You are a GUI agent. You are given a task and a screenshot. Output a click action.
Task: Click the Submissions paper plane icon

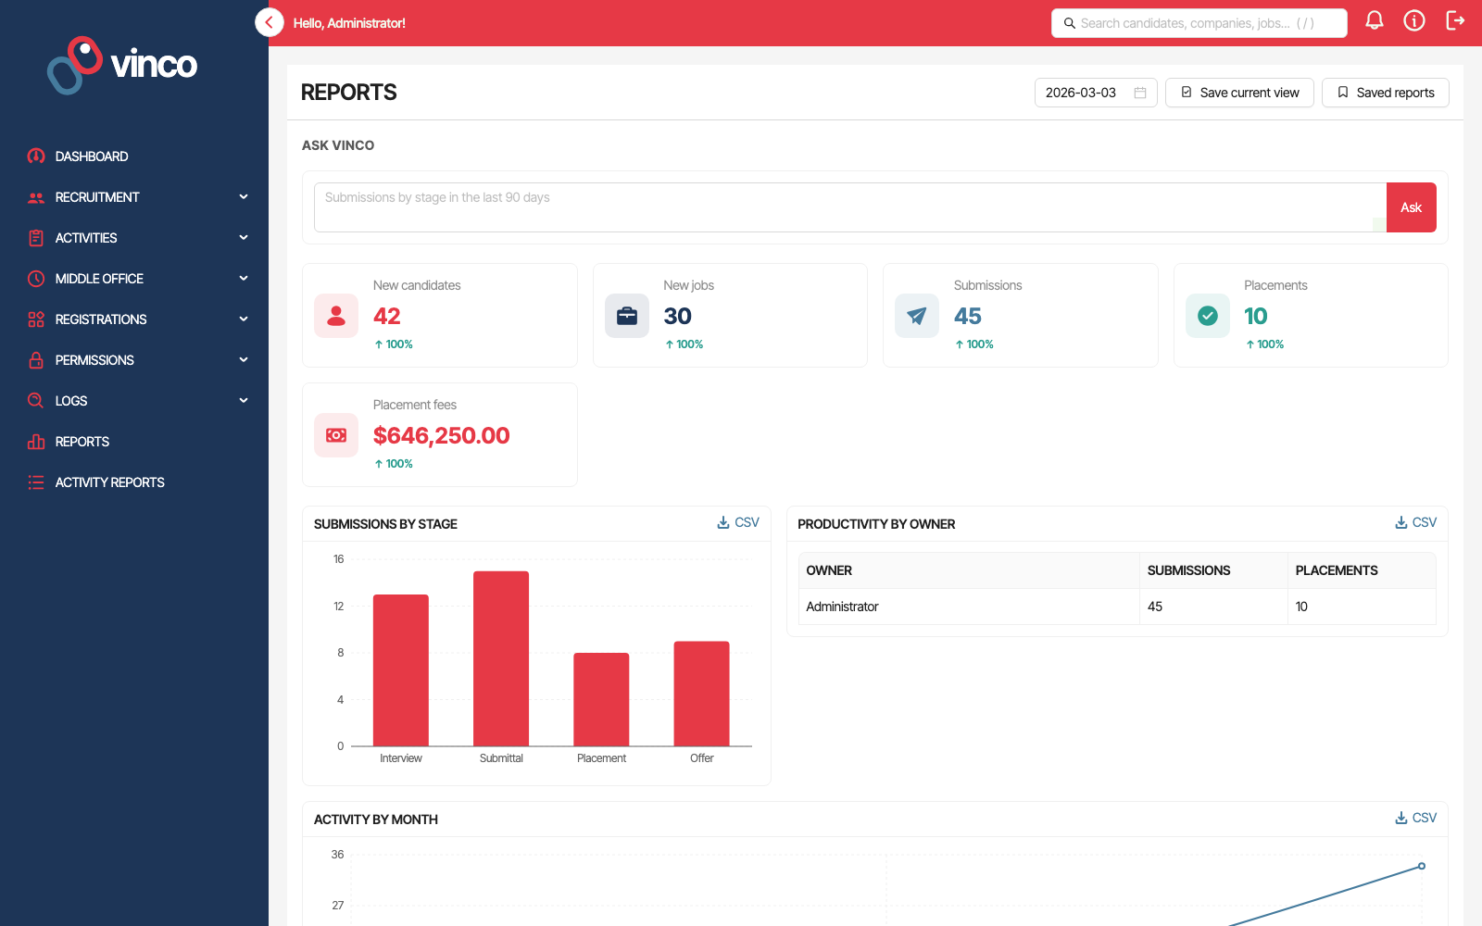click(917, 316)
